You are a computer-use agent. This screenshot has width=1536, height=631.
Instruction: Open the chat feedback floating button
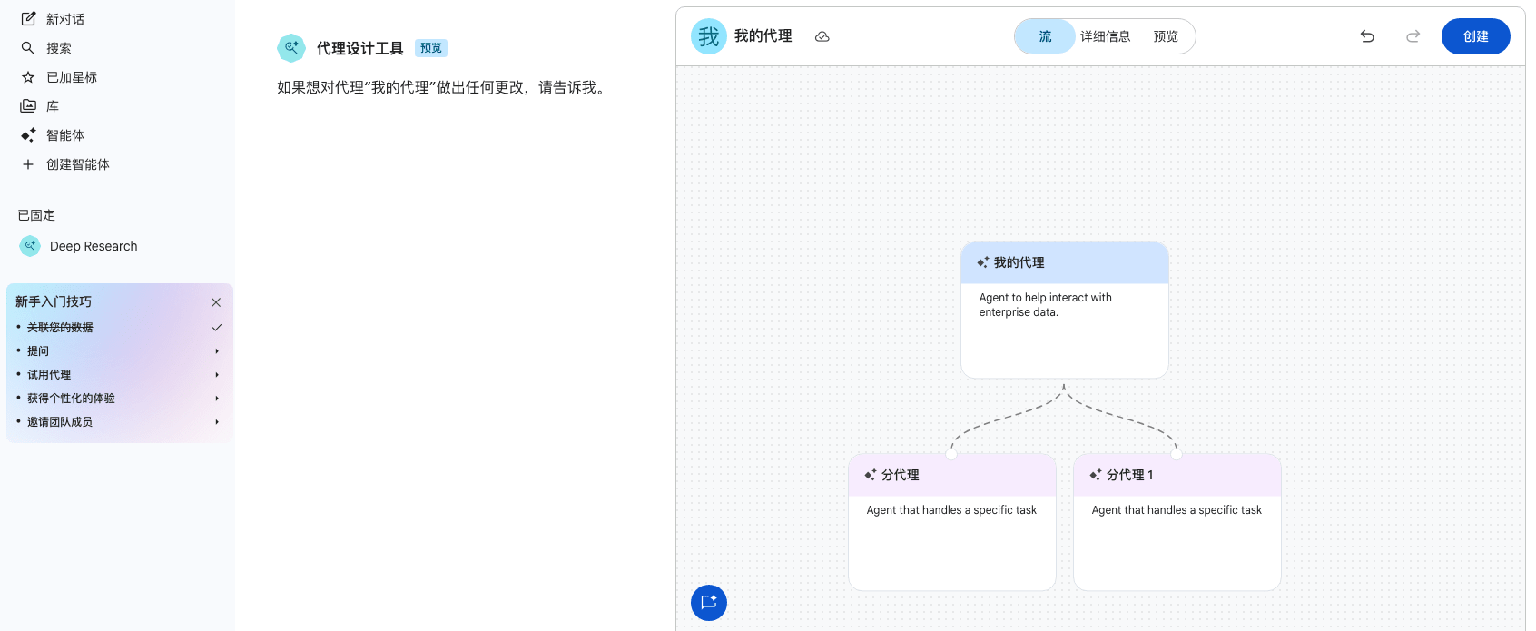click(x=709, y=603)
